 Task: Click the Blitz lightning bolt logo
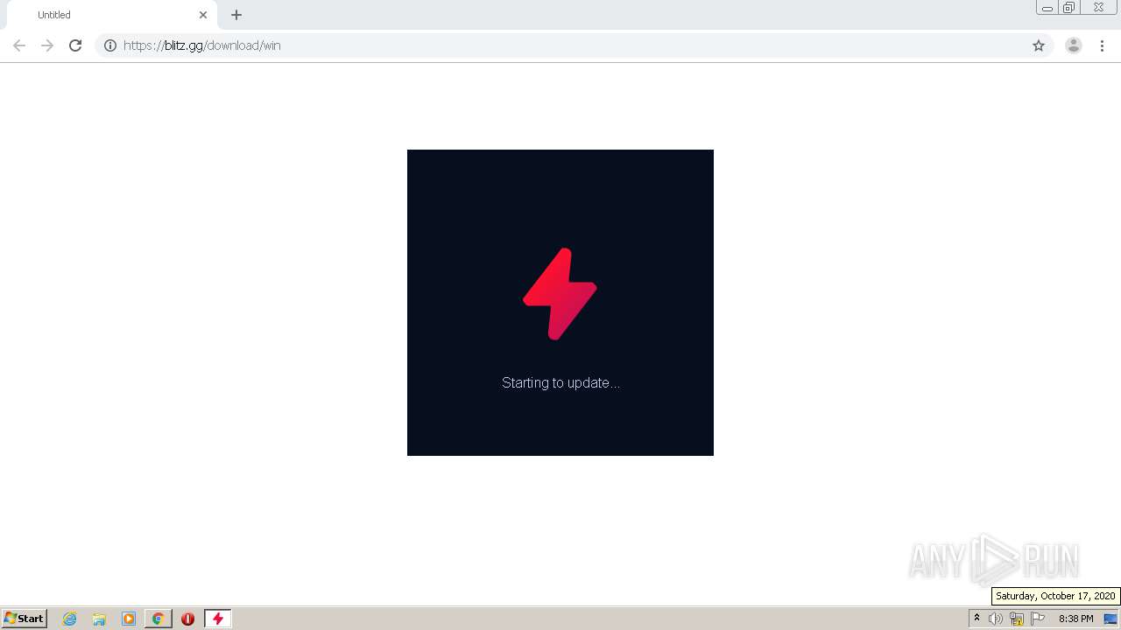pos(560,294)
